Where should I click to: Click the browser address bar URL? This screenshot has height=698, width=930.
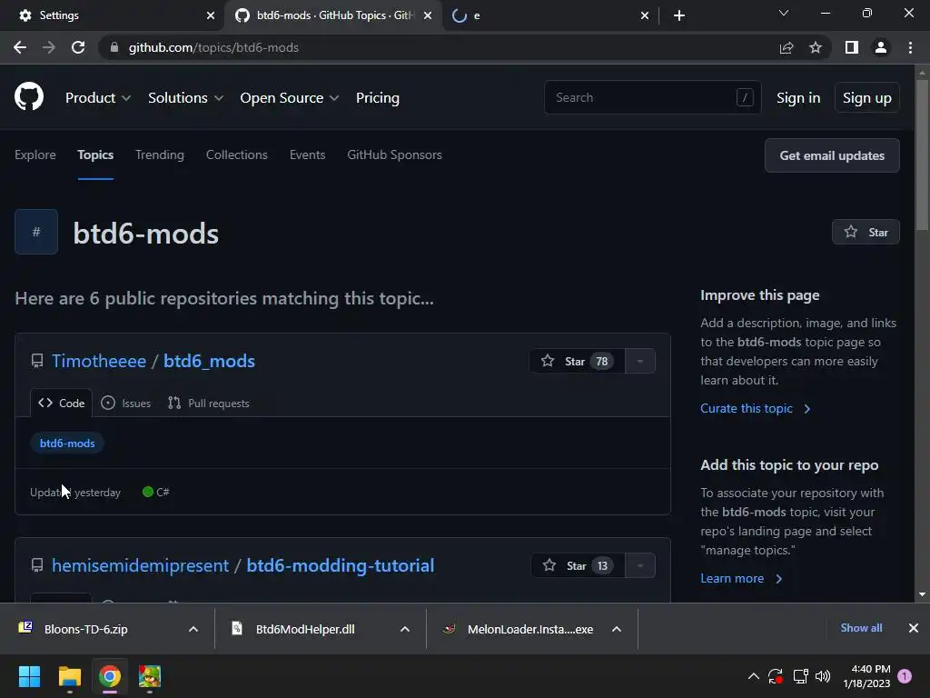(x=213, y=47)
